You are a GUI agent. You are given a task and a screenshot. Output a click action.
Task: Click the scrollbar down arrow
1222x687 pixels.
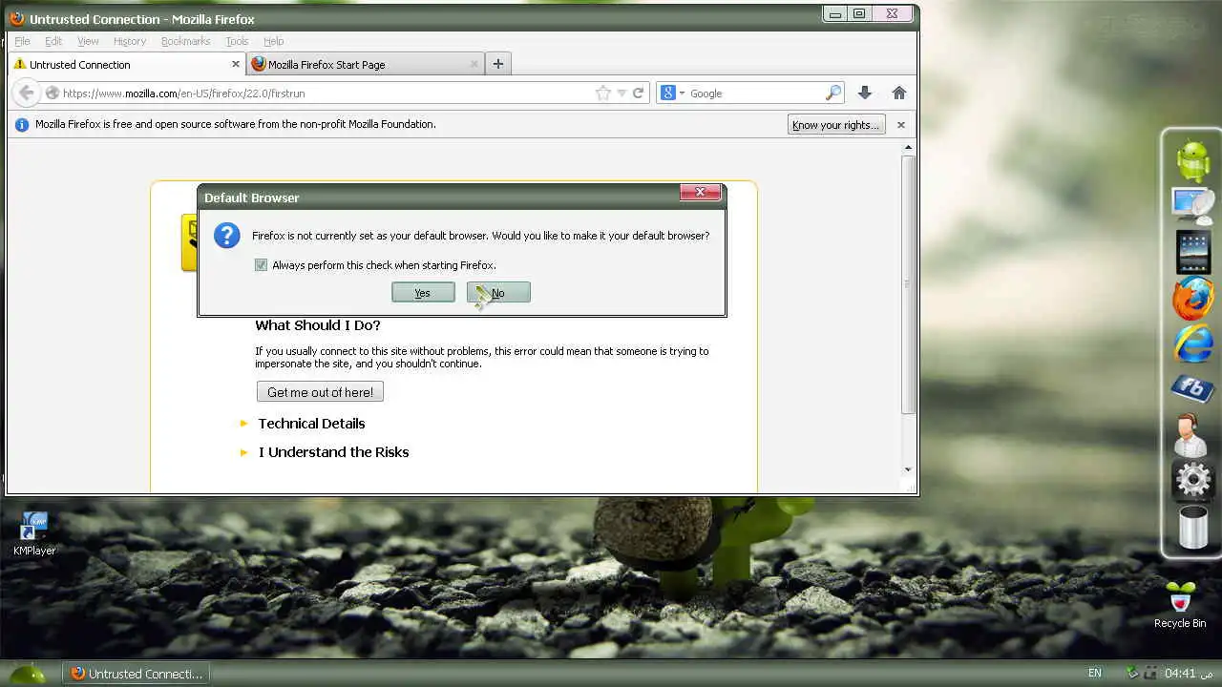click(x=908, y=469)
